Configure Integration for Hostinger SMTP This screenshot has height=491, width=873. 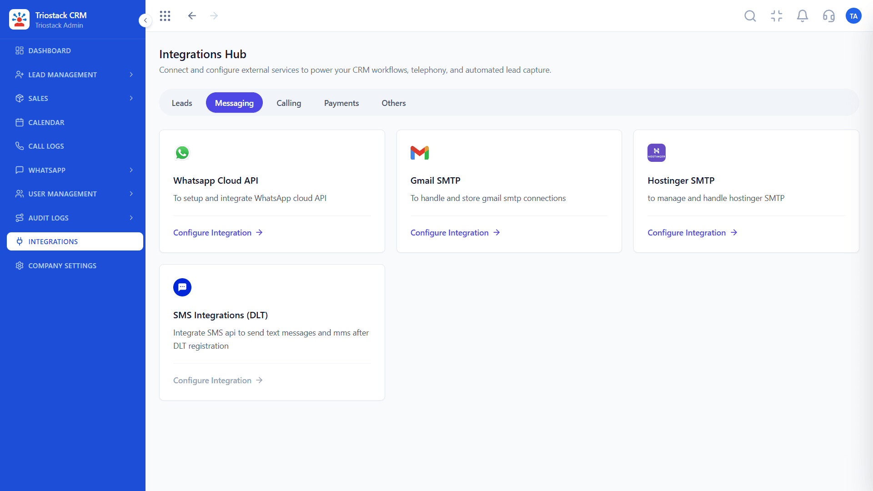click(692, 232)
